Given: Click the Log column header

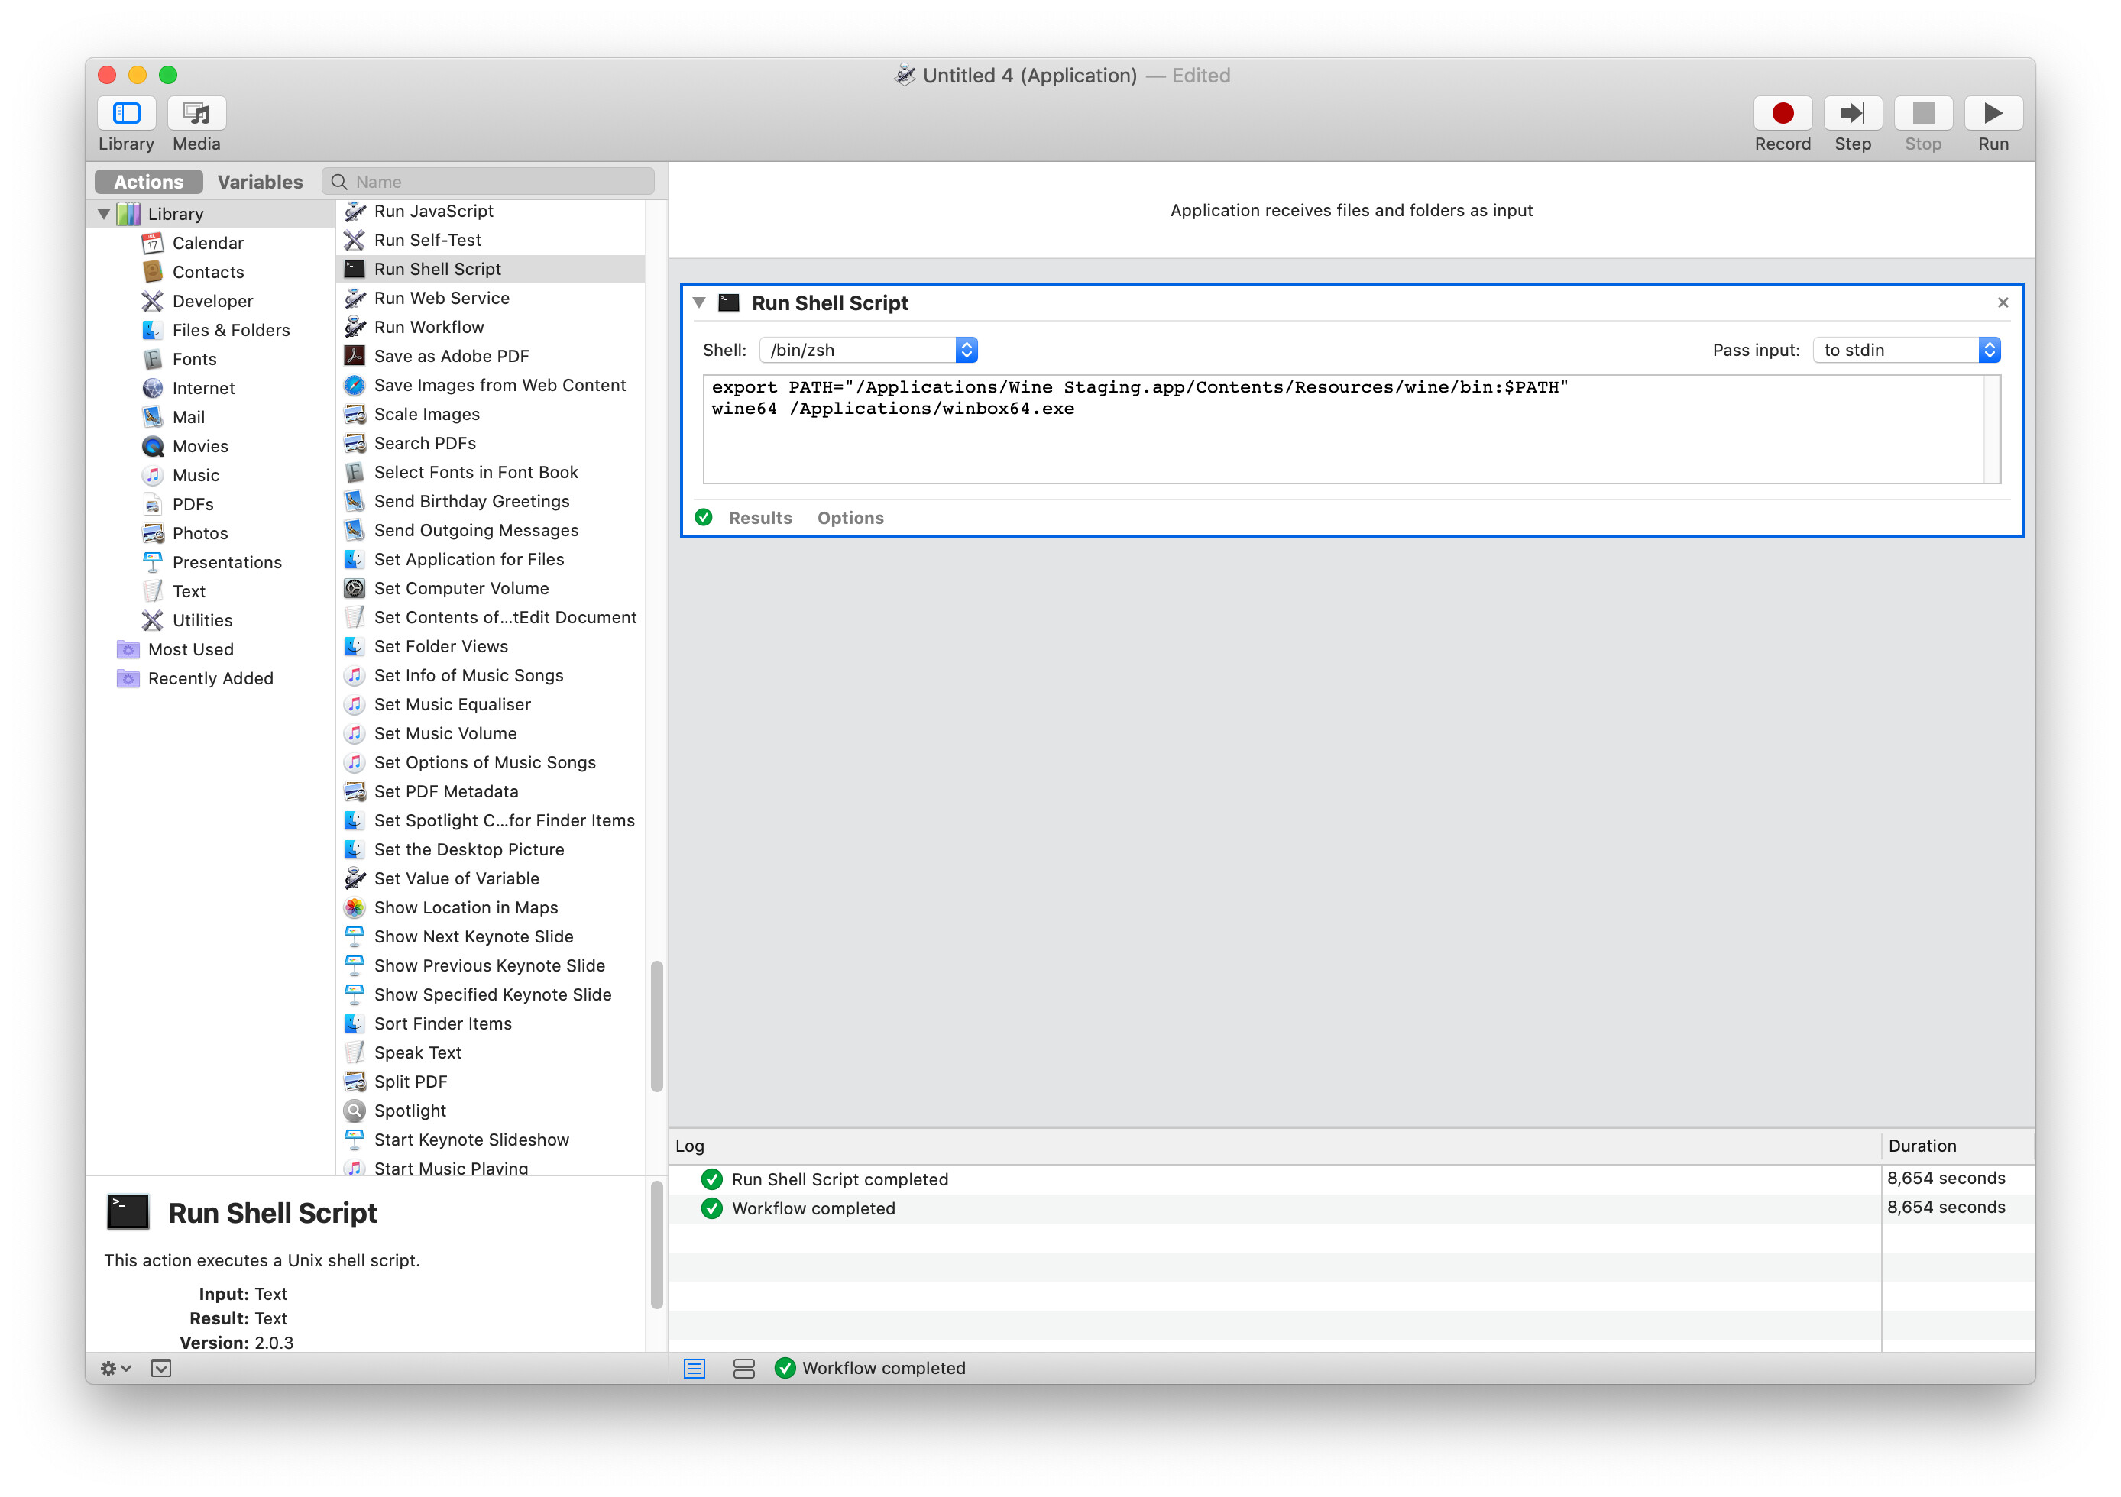Looking at the screenshot, I should click(1275, 1146).
